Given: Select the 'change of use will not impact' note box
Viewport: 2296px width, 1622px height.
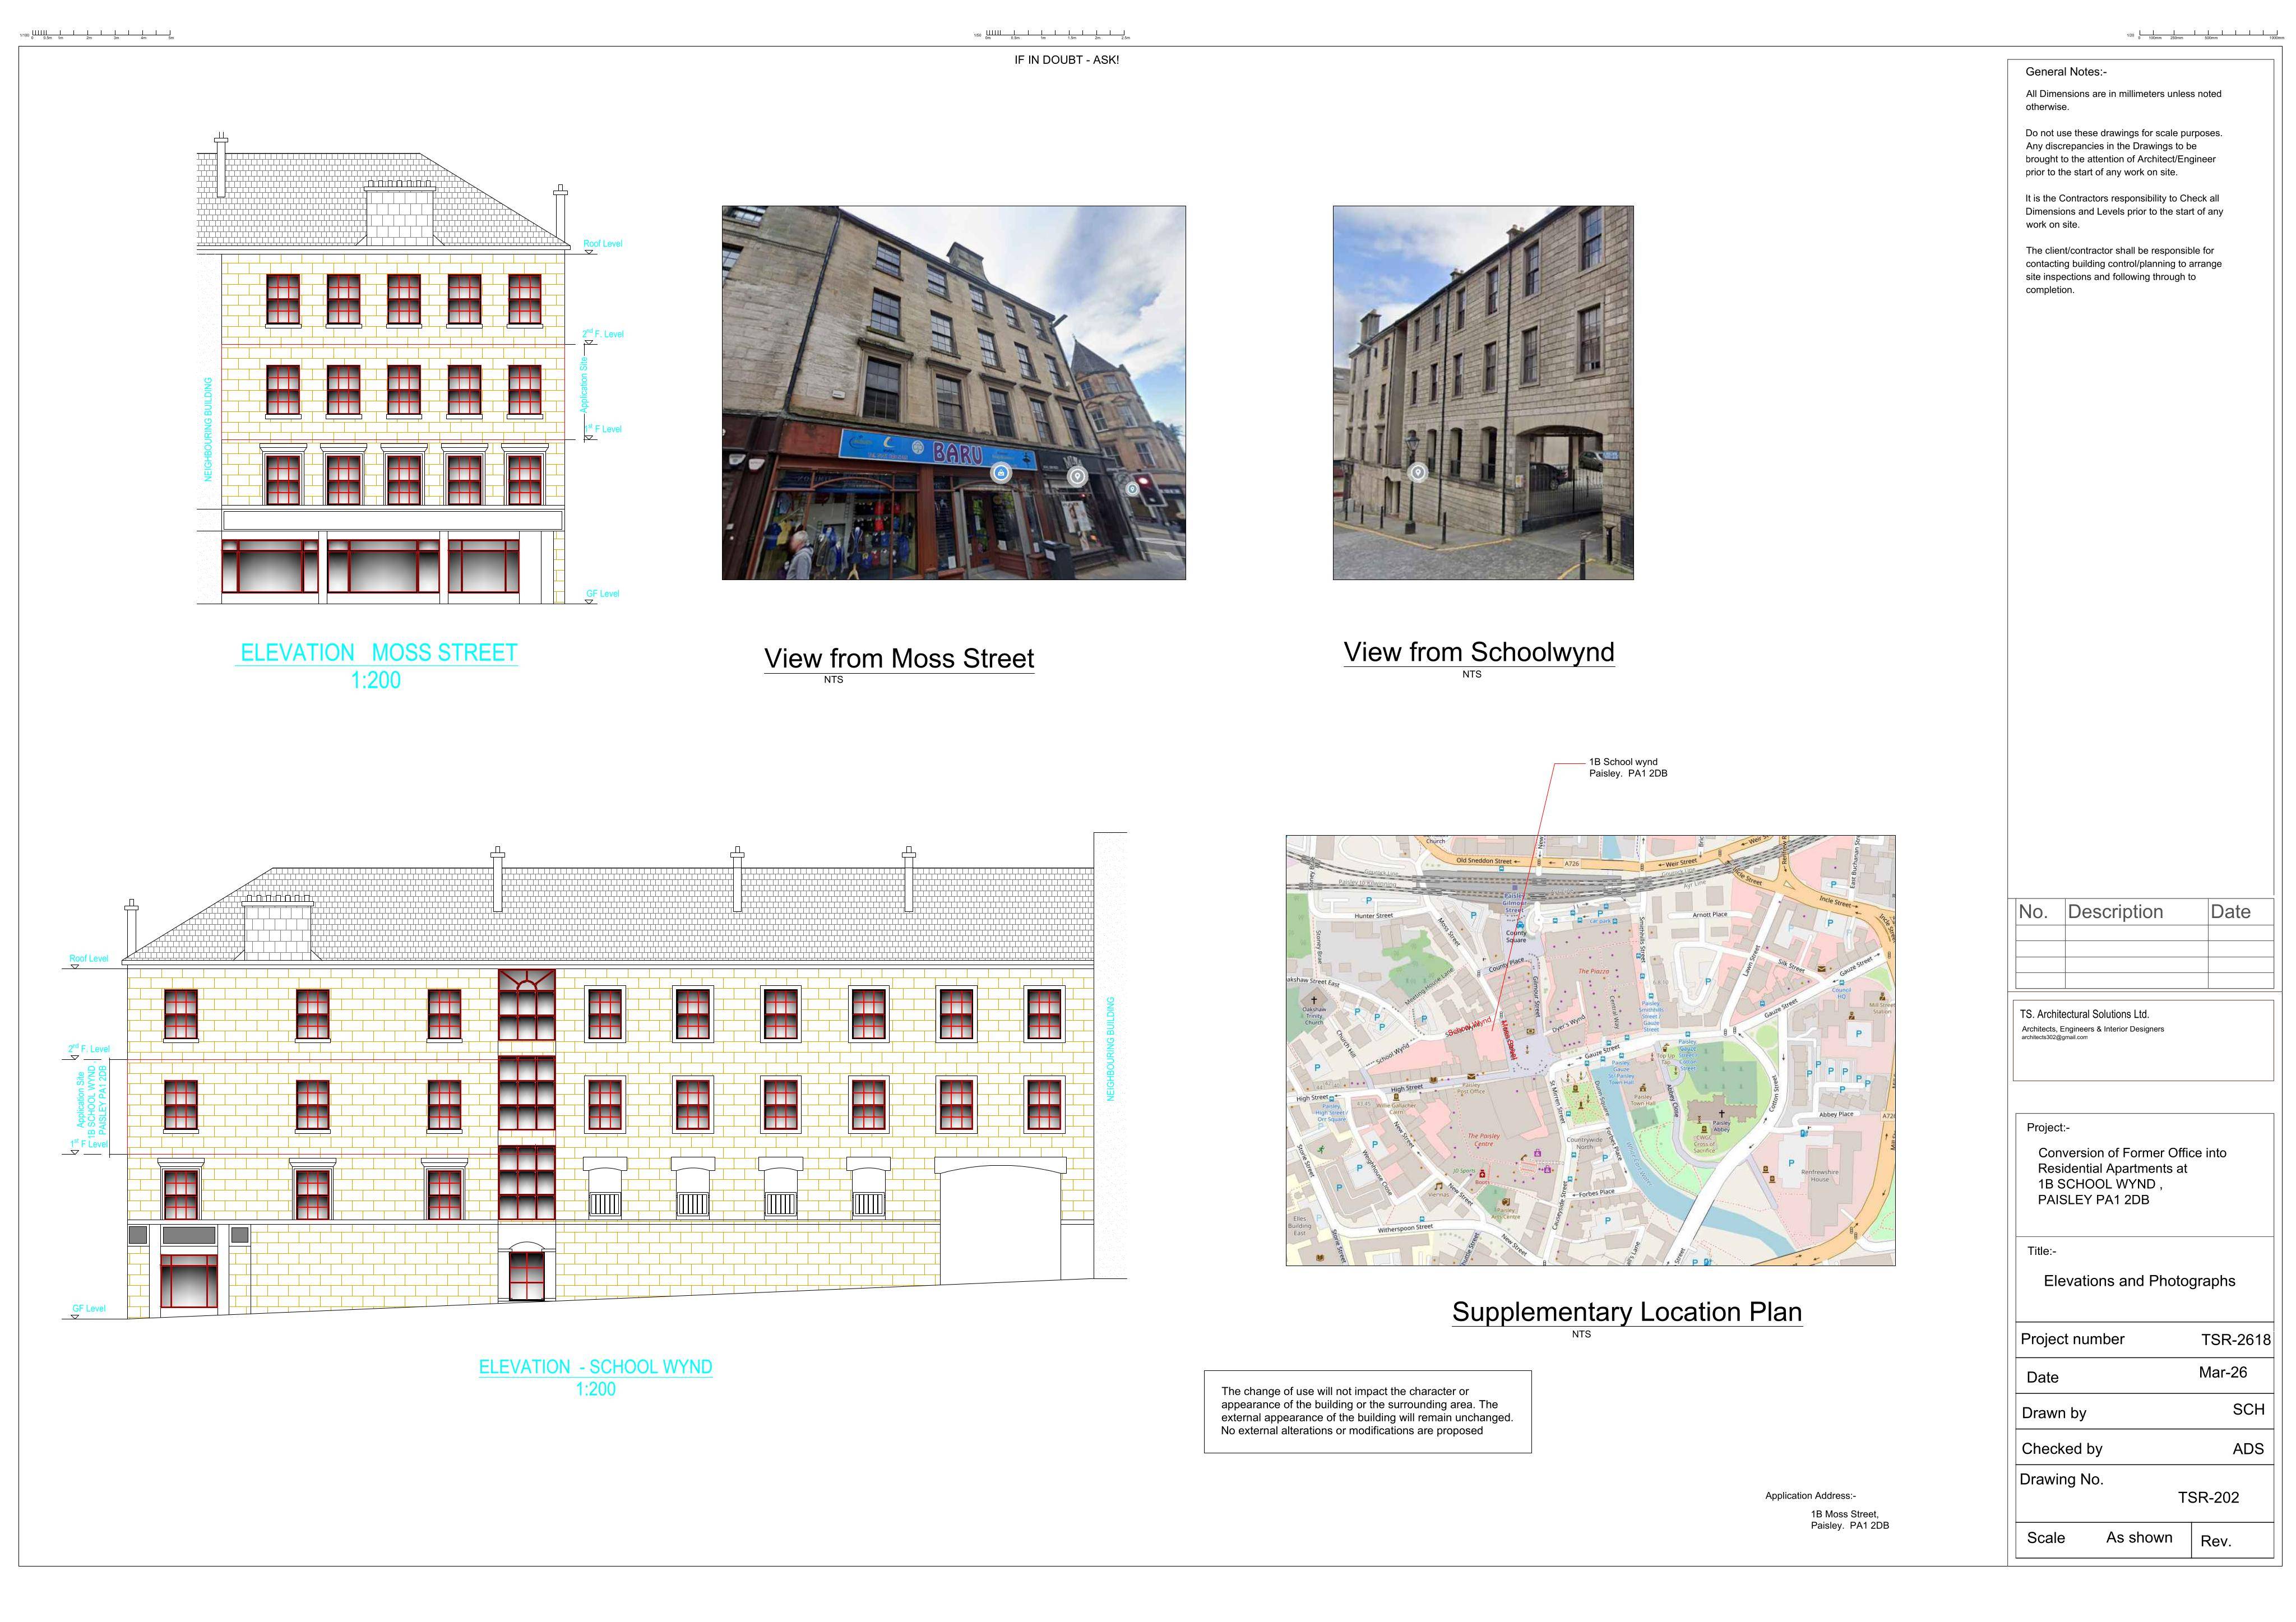Looking at the screenshot, I should point(1367,1411).
